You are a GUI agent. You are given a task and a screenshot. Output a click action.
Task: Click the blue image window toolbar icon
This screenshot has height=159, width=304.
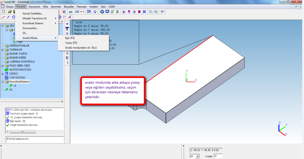coord(89,12)
